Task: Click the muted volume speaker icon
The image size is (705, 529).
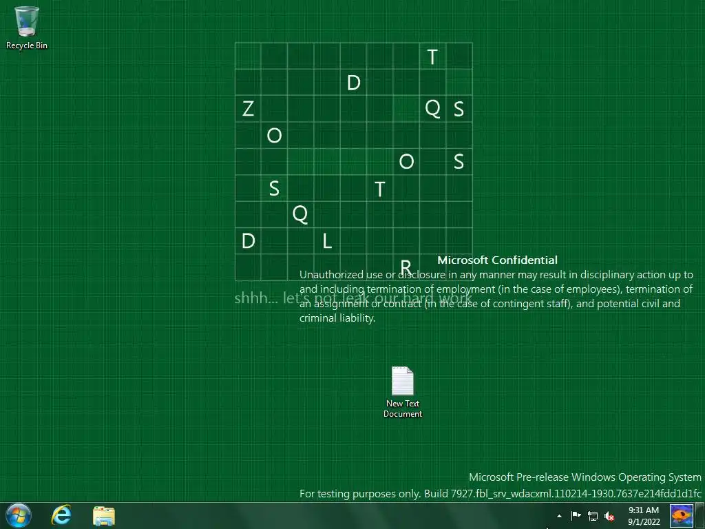Action: pos(609,517)
